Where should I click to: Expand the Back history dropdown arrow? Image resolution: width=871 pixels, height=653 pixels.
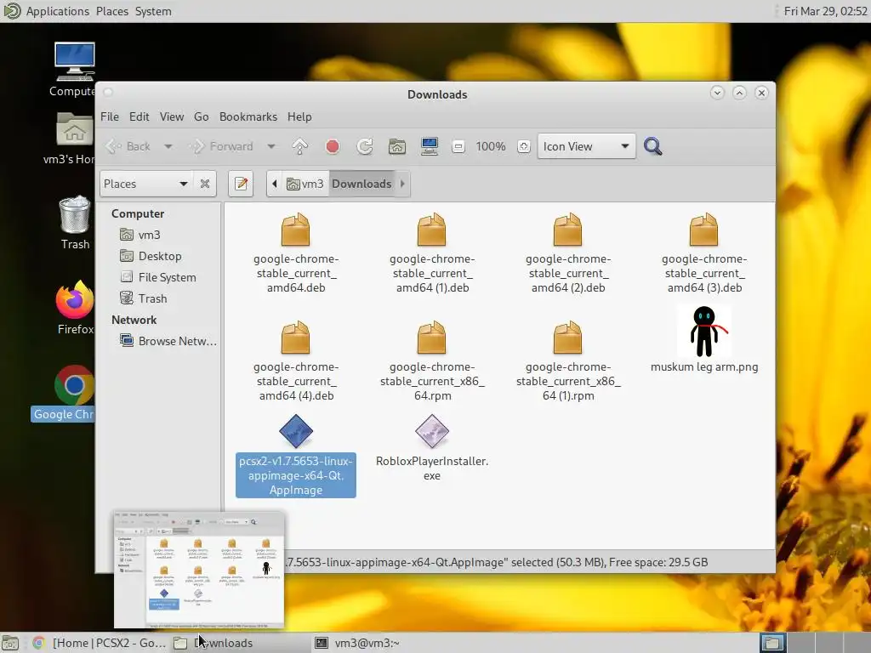[x=168, y=146]
